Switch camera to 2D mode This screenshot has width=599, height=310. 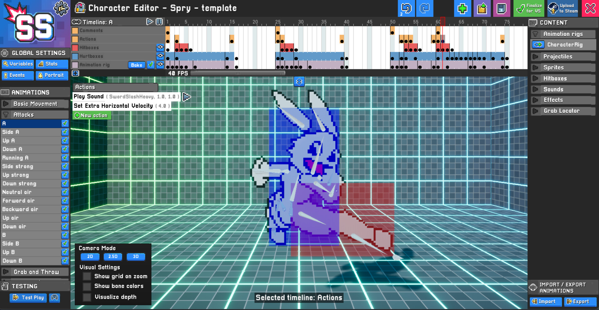pyautogui.click(x=90, y=257)
